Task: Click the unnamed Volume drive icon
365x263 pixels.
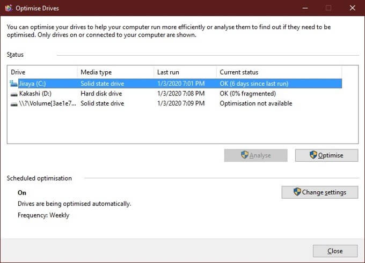Action: [13, 104]
